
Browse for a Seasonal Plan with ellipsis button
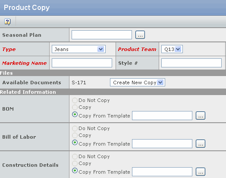click(140, 35)
